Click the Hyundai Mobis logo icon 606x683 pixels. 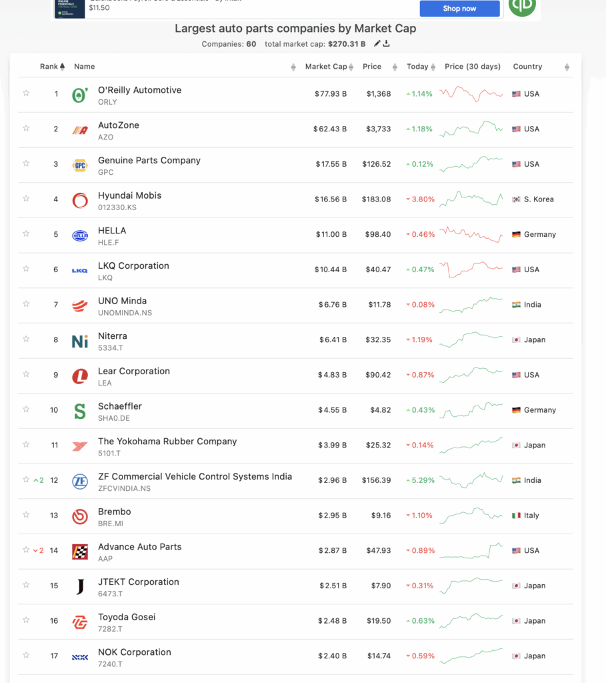(x=80, y=200)
